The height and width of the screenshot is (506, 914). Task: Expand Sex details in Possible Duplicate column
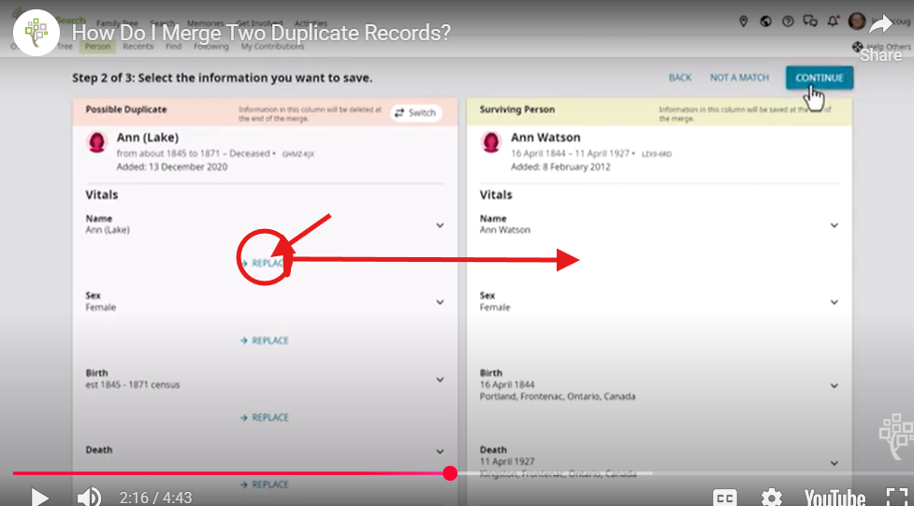[x=440, y=302]
